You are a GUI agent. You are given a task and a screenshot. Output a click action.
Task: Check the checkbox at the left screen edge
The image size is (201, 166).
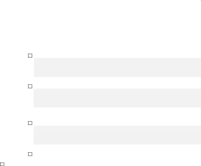point(2,164)
